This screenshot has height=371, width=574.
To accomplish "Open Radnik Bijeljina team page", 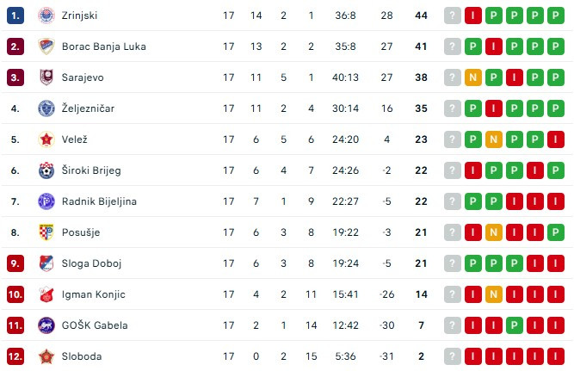I will pos(99,201).
